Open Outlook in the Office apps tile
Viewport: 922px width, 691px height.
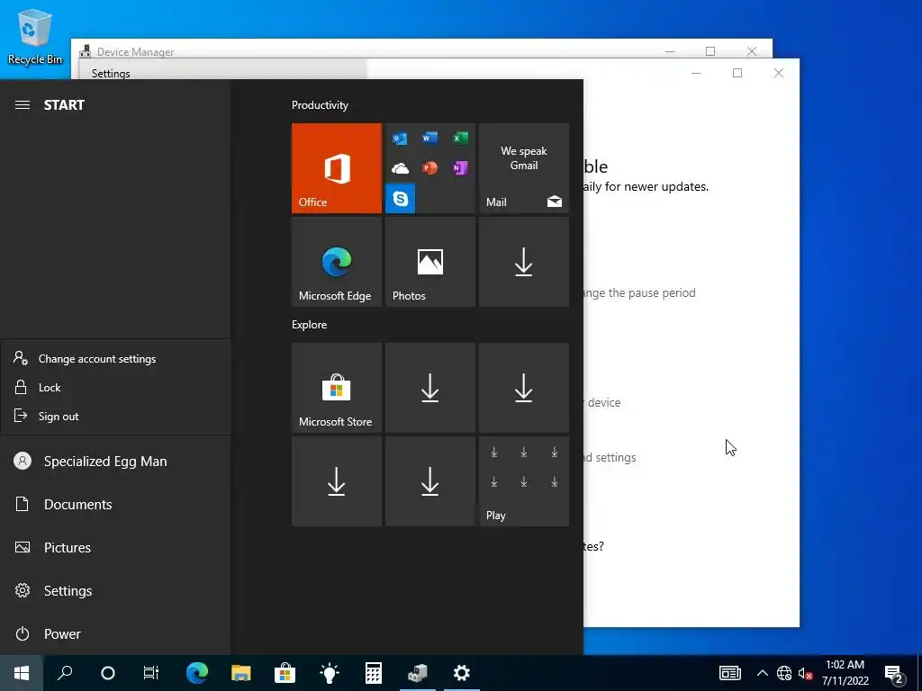tap(400, 139)
